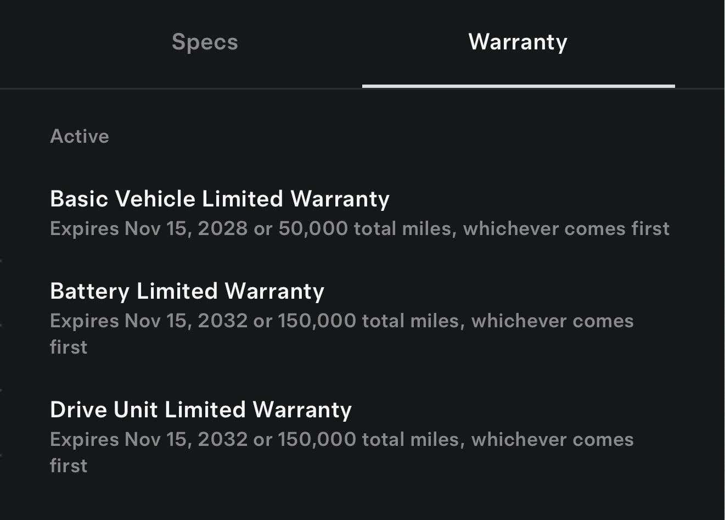The width and height of the screenshot is (725, 520).
Task: Click the Basic Vehicle warranty expiration line
Action: (x=359, y=228)
